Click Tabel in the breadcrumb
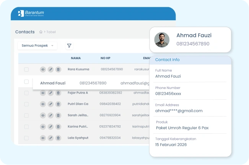 pyautogui.click(x=51, y=32)
